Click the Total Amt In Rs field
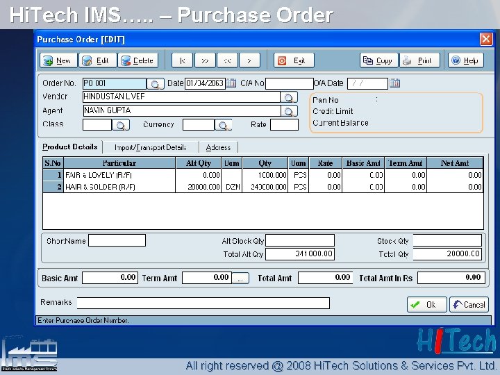The height and width of the screenshot is (375, 500). (x=451, y=277)
